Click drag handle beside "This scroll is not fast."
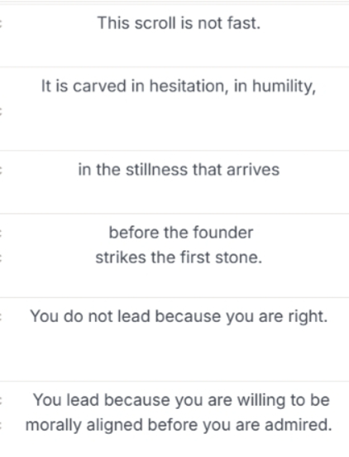Screen dimensions: 349x457 click(x=1, y=23)
